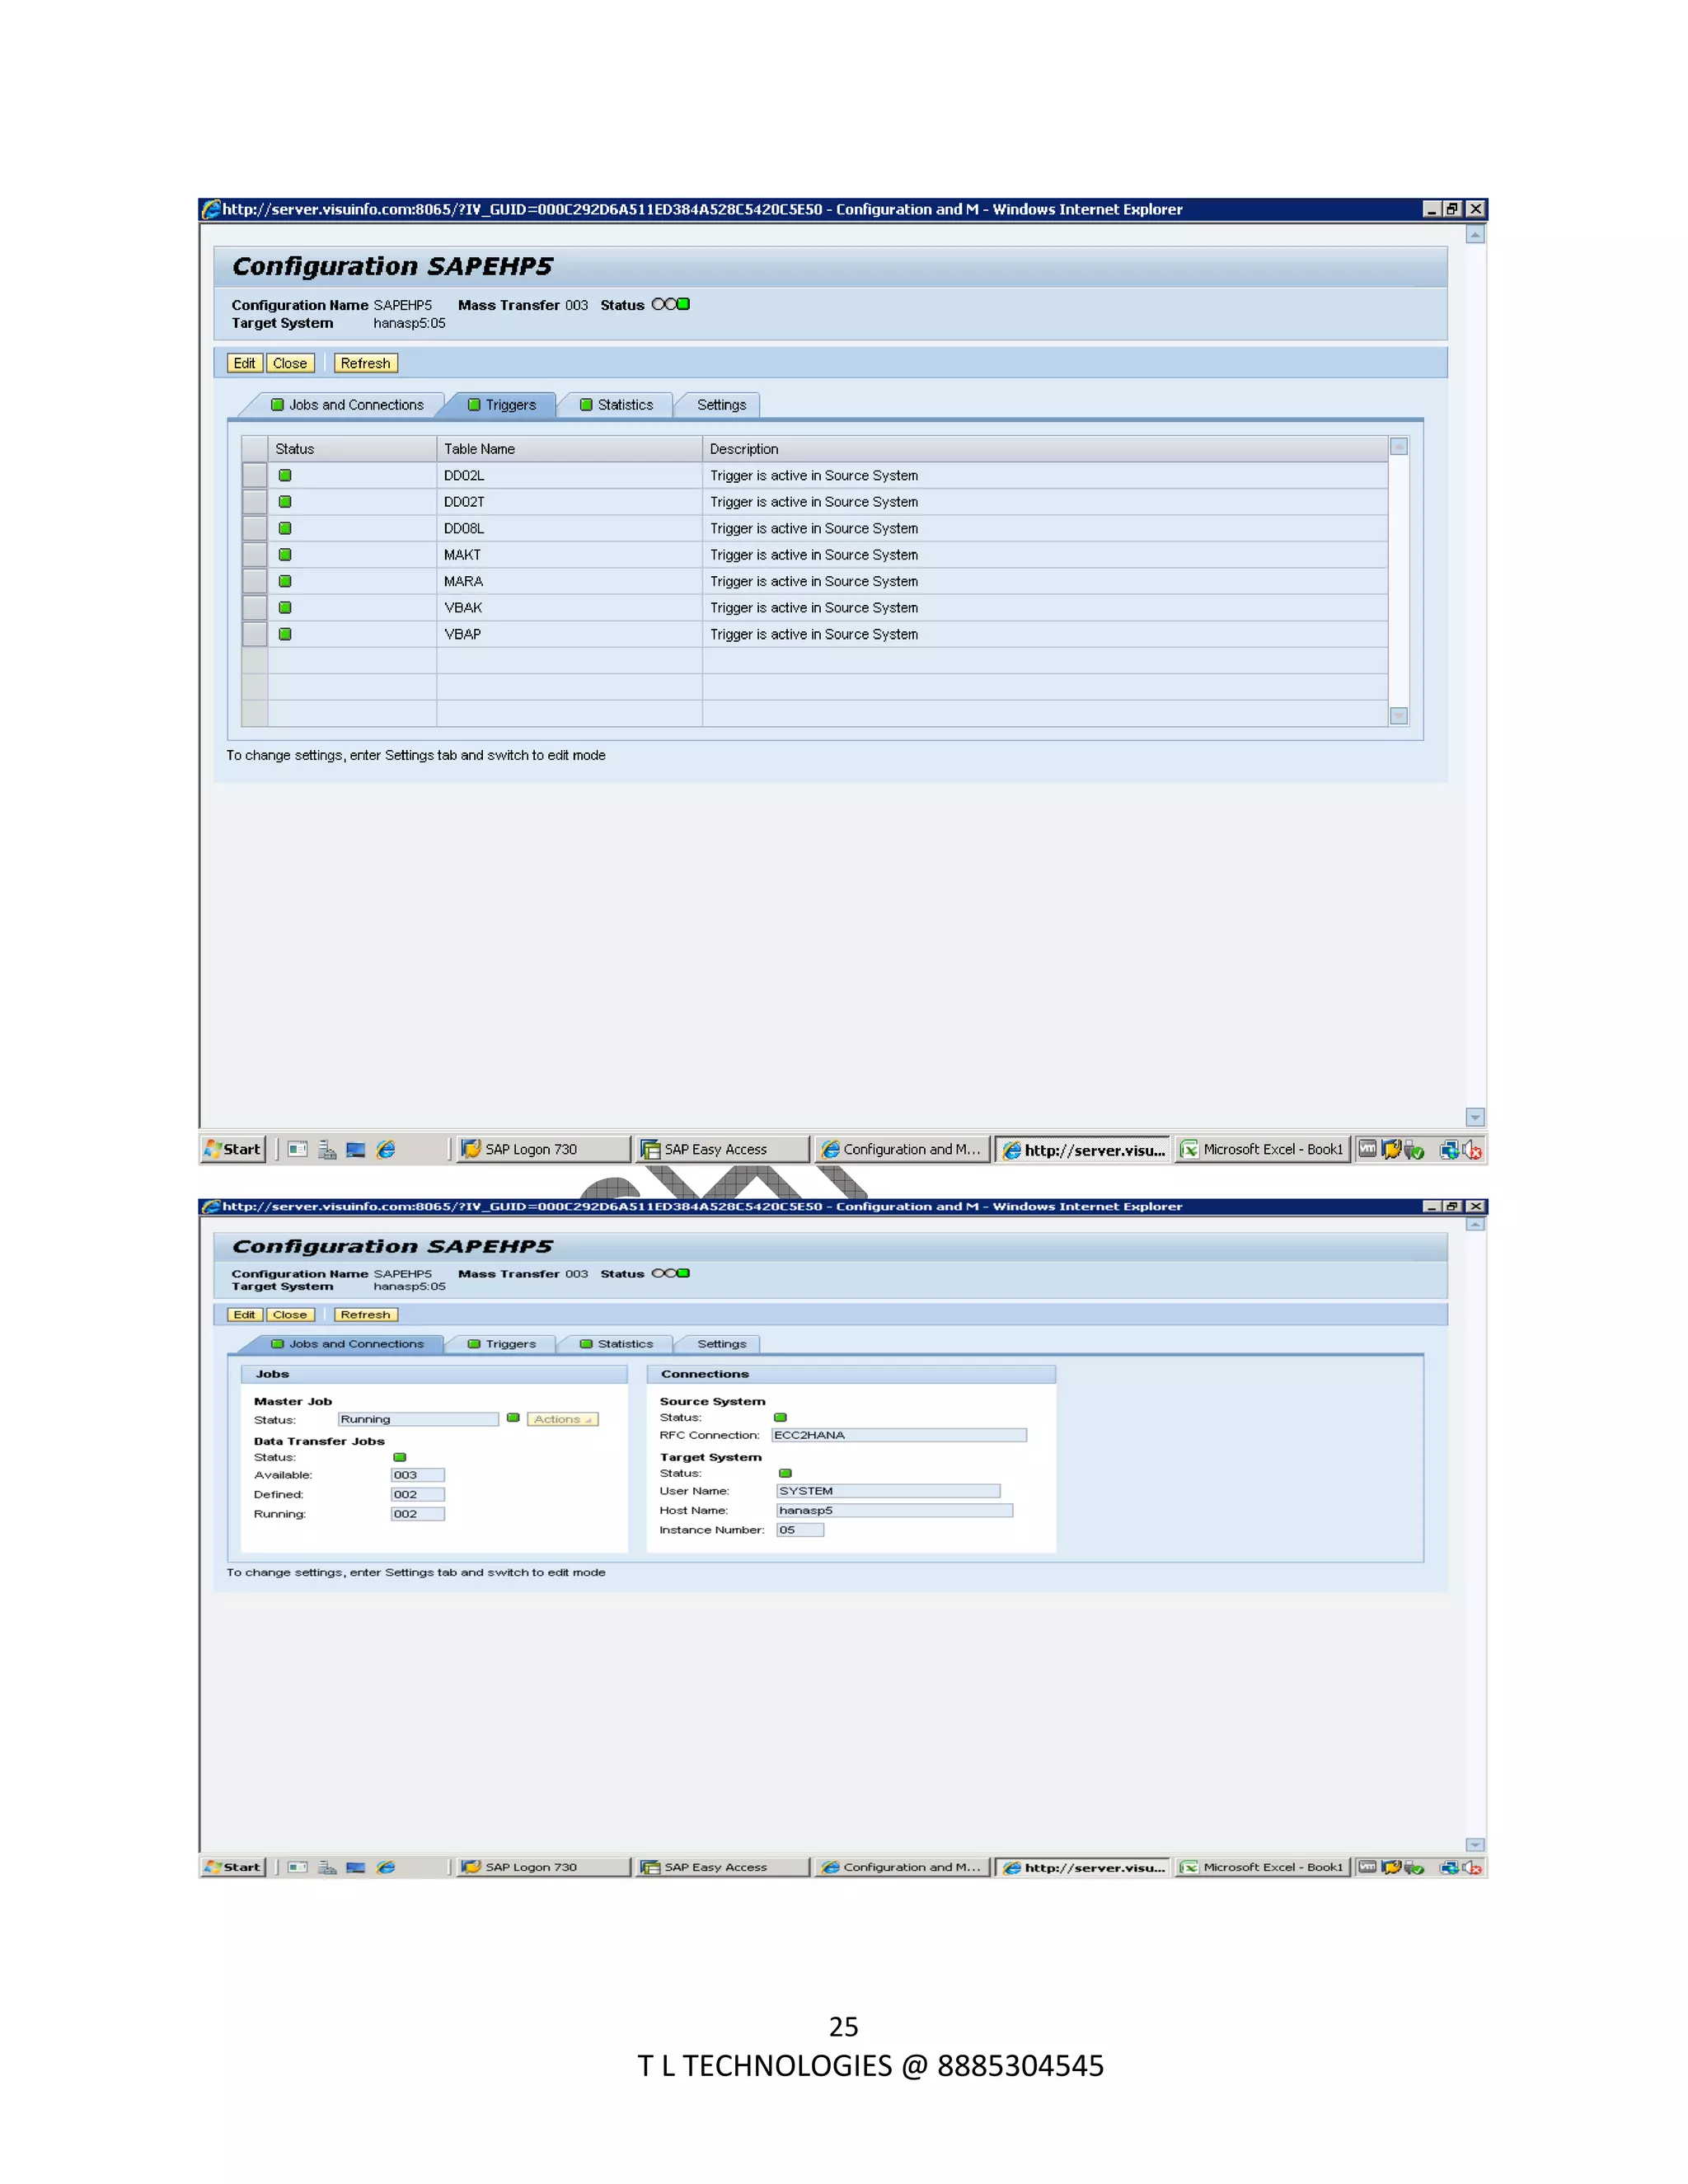Select row selector for MAKT table
This screenshot has width=1688, height=2184.
[254, 555]
